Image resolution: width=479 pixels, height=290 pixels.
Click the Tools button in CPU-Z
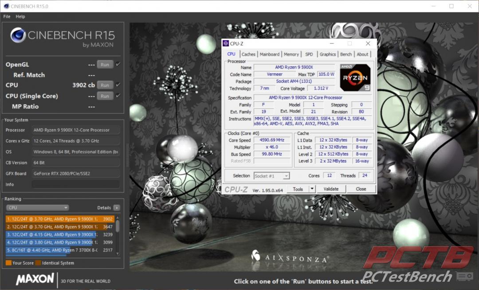(298, 189)
